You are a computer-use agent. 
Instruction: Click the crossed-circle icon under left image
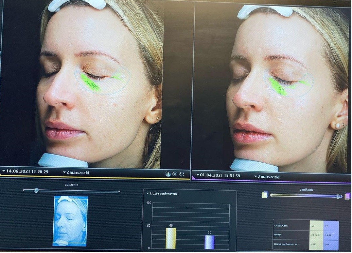175,174
